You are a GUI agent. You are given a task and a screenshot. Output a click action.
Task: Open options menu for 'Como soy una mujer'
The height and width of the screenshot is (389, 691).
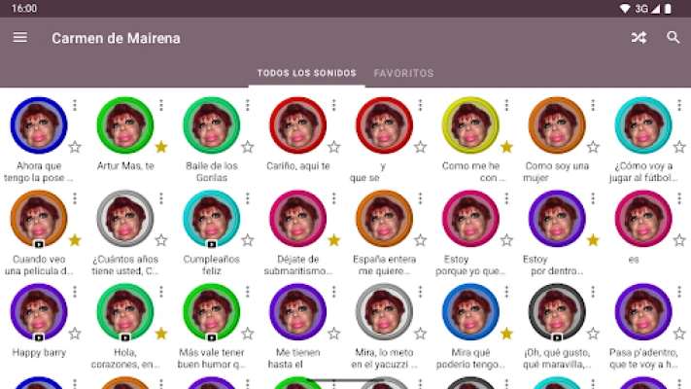pyautogui.click(x=593, y=105)
